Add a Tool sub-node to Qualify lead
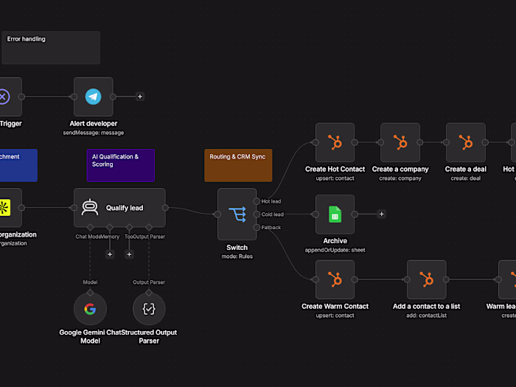This screenshot has height=387, width=516. coord(129,254)
